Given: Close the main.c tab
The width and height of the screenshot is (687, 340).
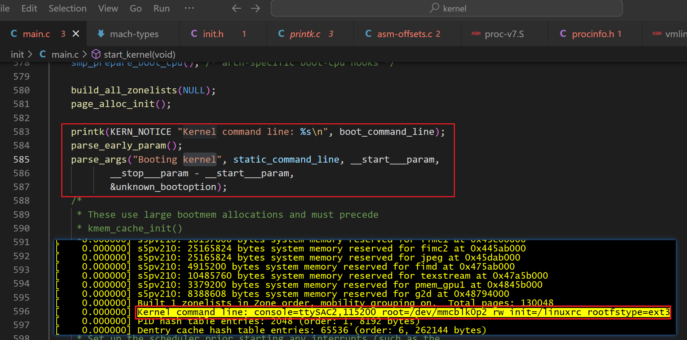Looking at the screenshot, I should tap(76, 34).
